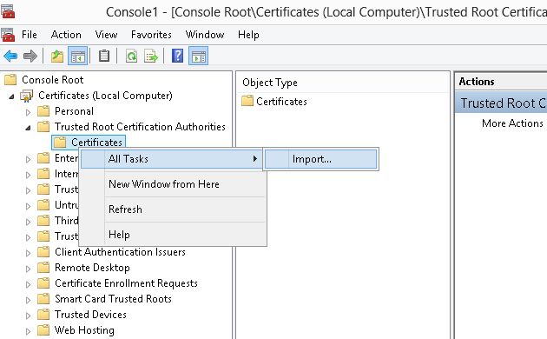Screen dimensions: 547x339
Task: Open the File menu
Action: point(30,35)
